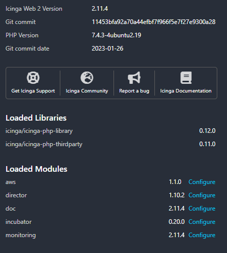This screenshot has width=227, height=253.
Task: Click the icinga-php-library entry
Action: [39, 131]
